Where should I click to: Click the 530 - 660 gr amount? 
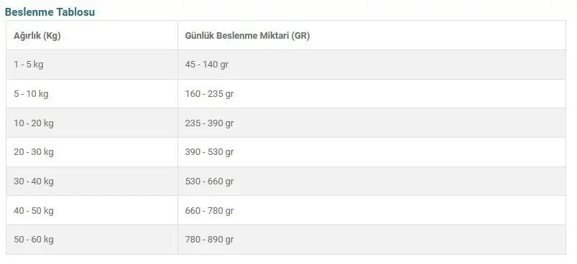point(209,181)
